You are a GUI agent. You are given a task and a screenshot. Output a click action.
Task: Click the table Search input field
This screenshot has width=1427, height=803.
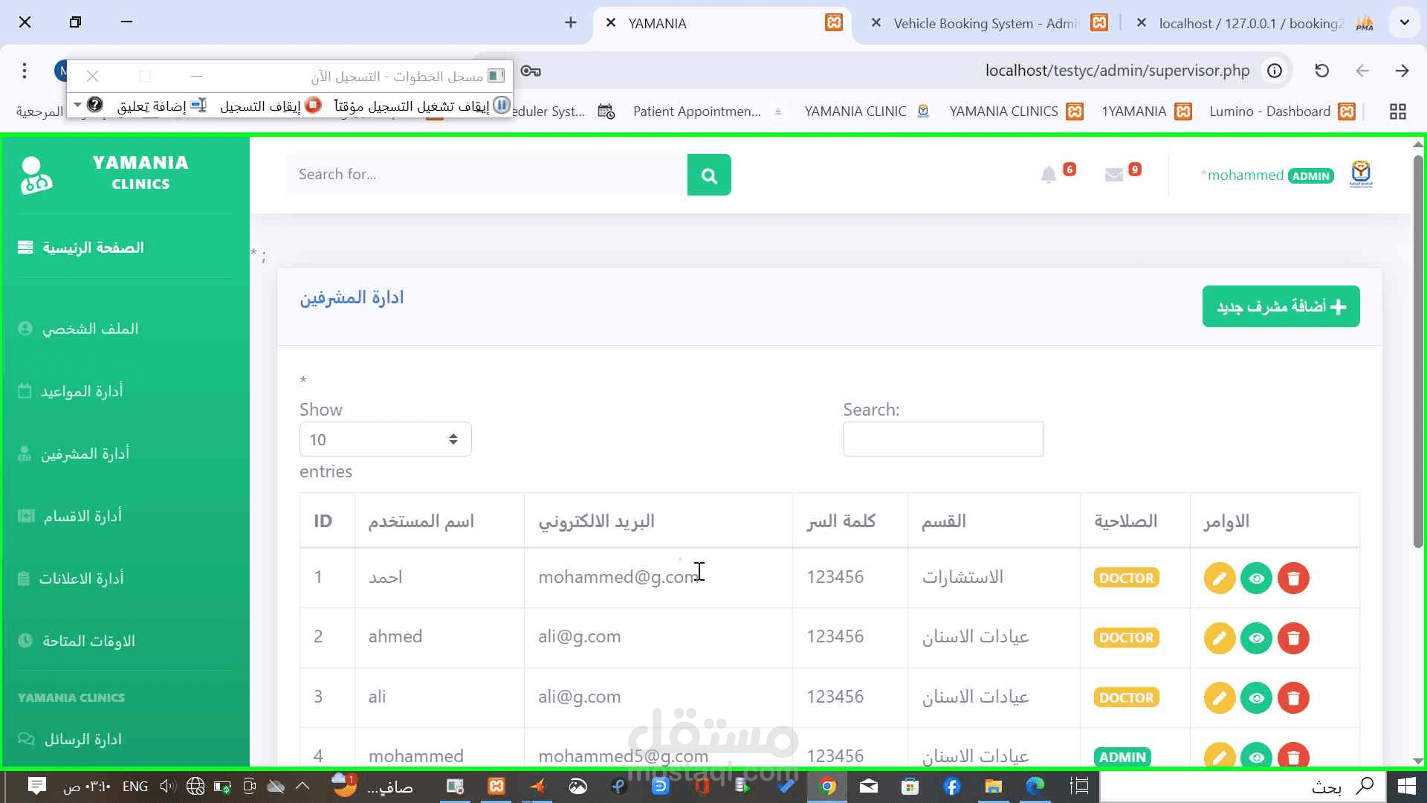943,439
